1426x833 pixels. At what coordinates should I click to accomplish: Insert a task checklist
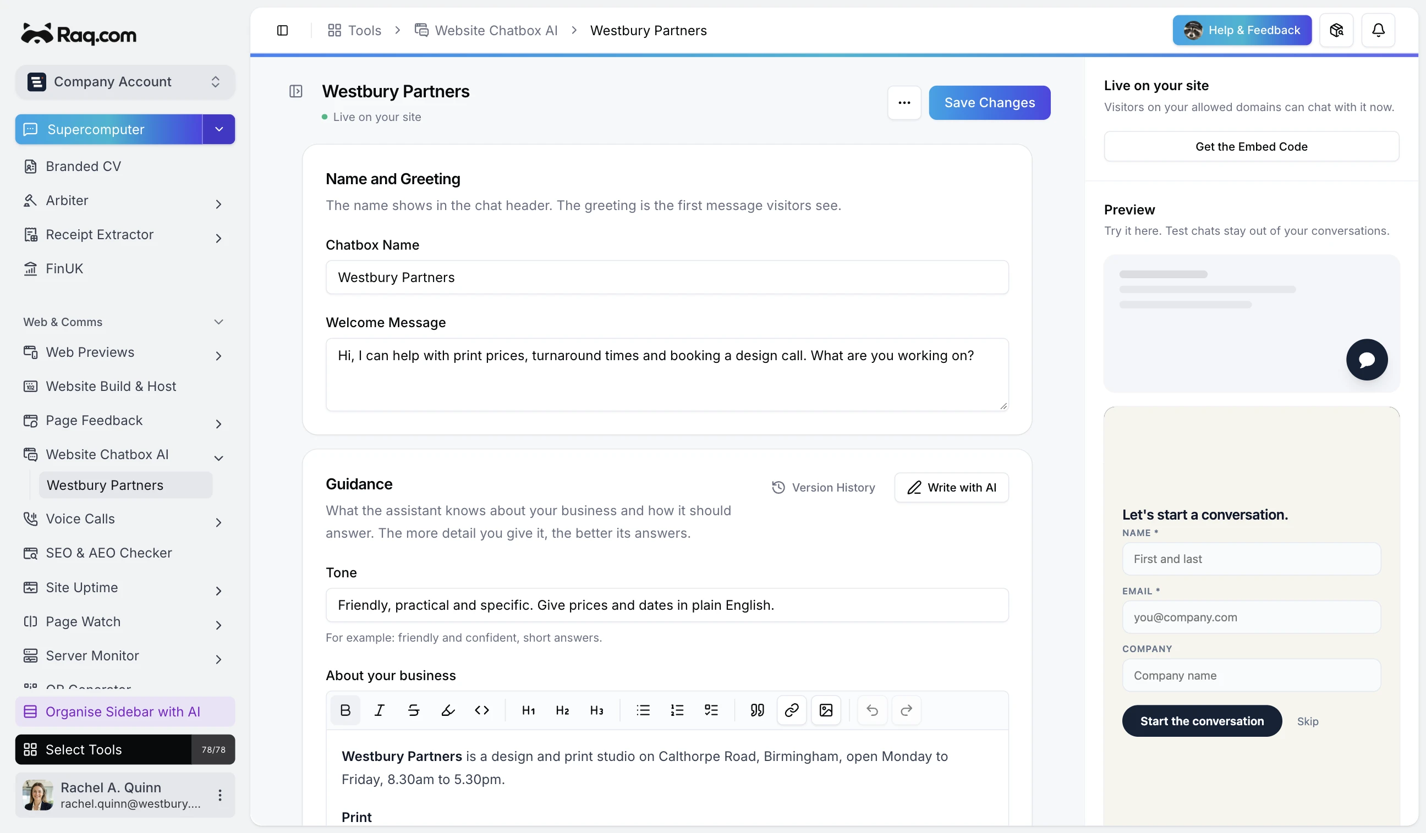[x=711, y=710]
